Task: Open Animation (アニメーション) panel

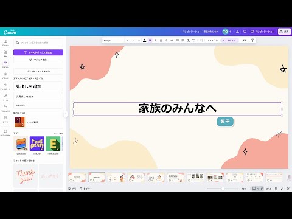Action: (x=230, y=40)
